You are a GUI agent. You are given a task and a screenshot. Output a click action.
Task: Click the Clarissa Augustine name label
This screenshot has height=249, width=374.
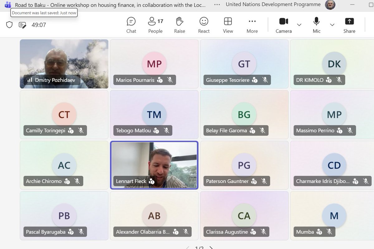(227, 232)
